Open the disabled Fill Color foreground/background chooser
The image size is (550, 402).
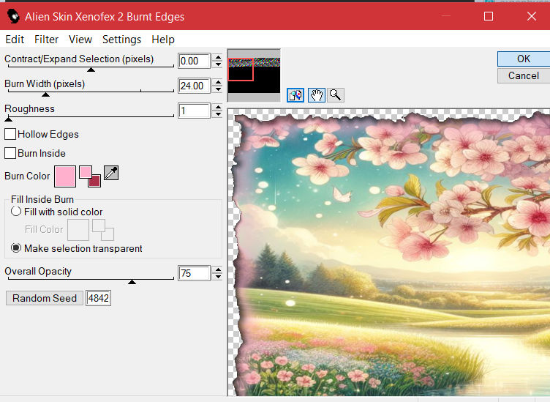pos(103,230)
